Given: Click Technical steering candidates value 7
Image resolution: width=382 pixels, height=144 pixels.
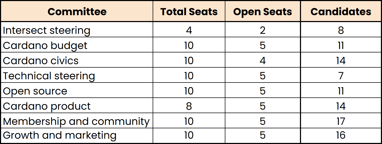Looking at the screenshot, I should (x=341, y=76).
